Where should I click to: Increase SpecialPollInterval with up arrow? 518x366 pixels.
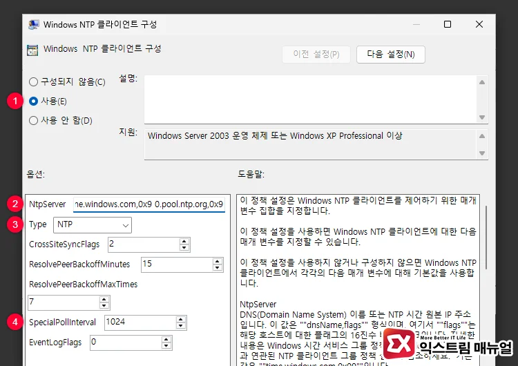(x=181, y=320)
